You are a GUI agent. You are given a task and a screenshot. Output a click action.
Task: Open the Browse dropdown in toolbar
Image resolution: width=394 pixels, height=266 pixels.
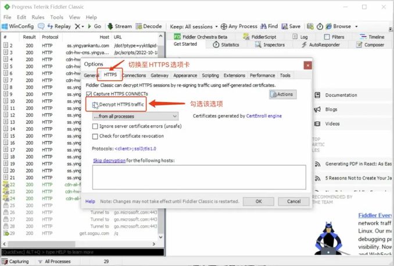coord(342,26)
